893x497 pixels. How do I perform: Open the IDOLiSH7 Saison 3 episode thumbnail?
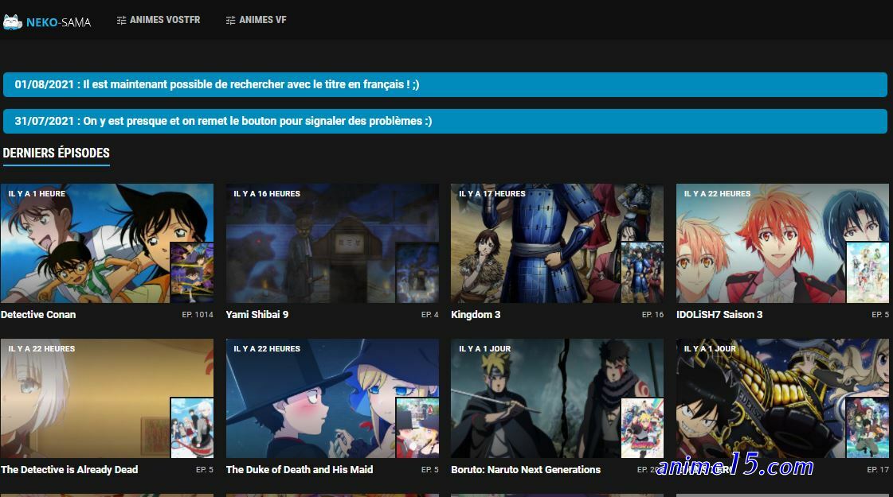click(782, 243)
